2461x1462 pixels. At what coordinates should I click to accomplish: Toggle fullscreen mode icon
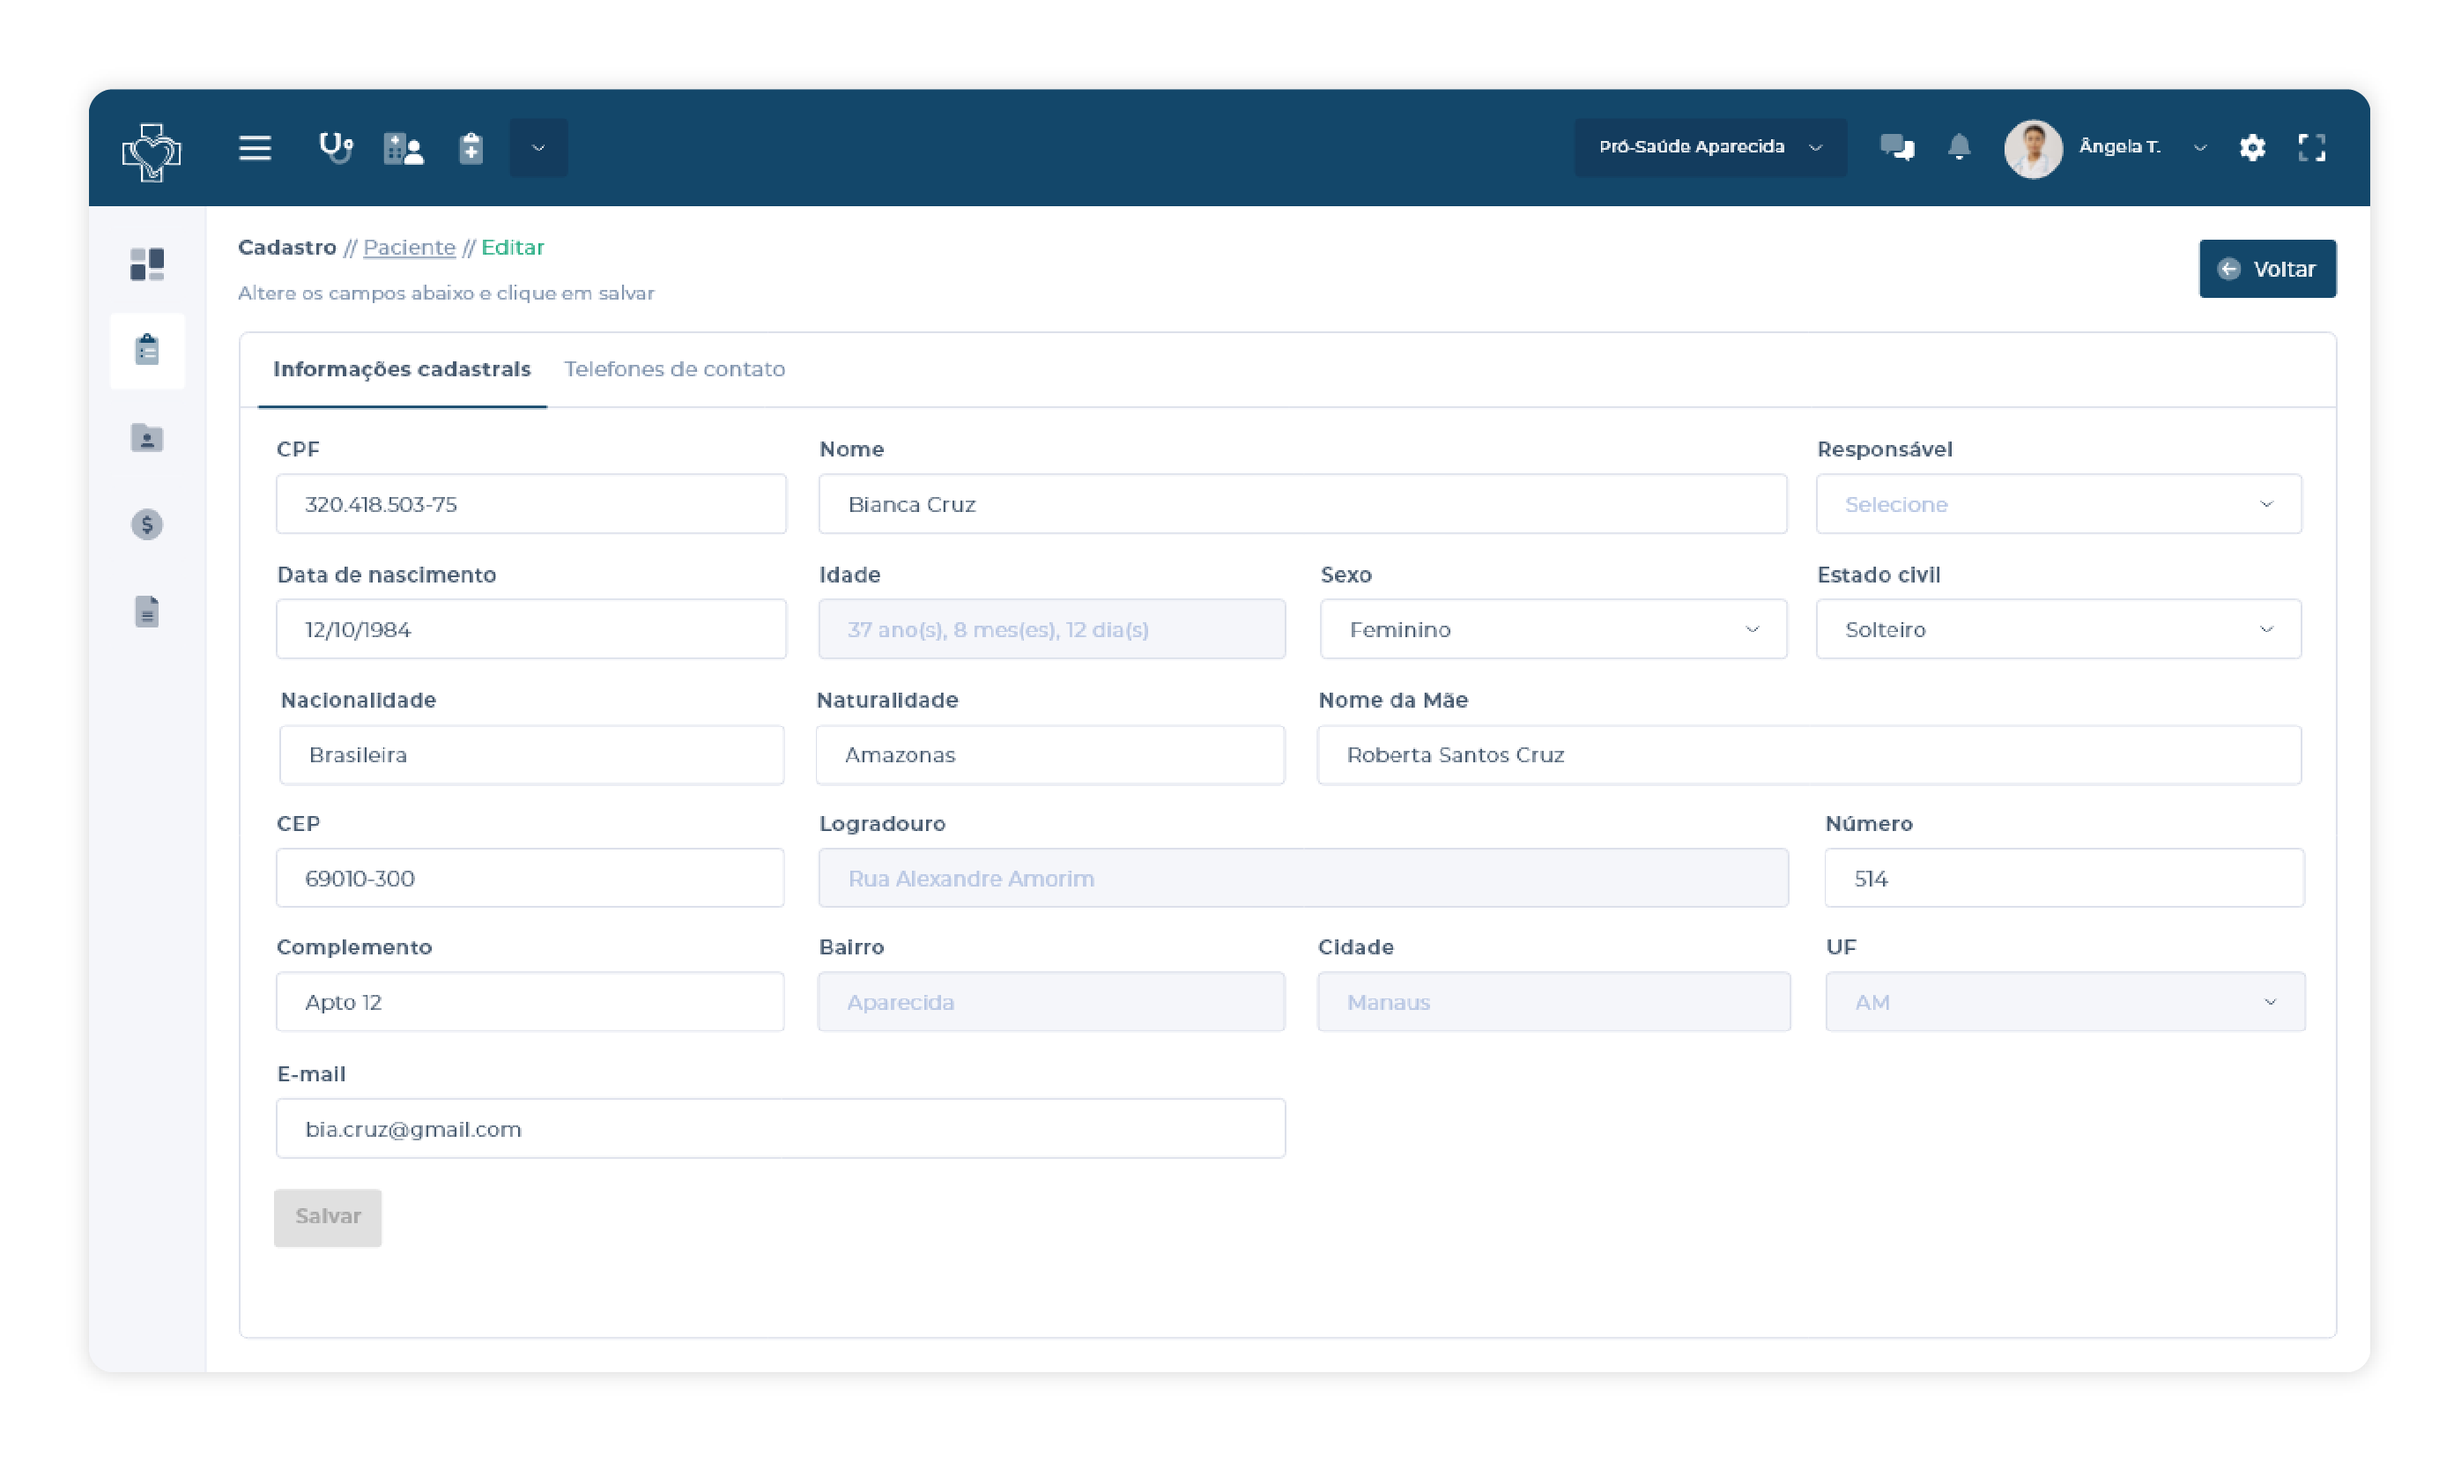pos(2310,148)
